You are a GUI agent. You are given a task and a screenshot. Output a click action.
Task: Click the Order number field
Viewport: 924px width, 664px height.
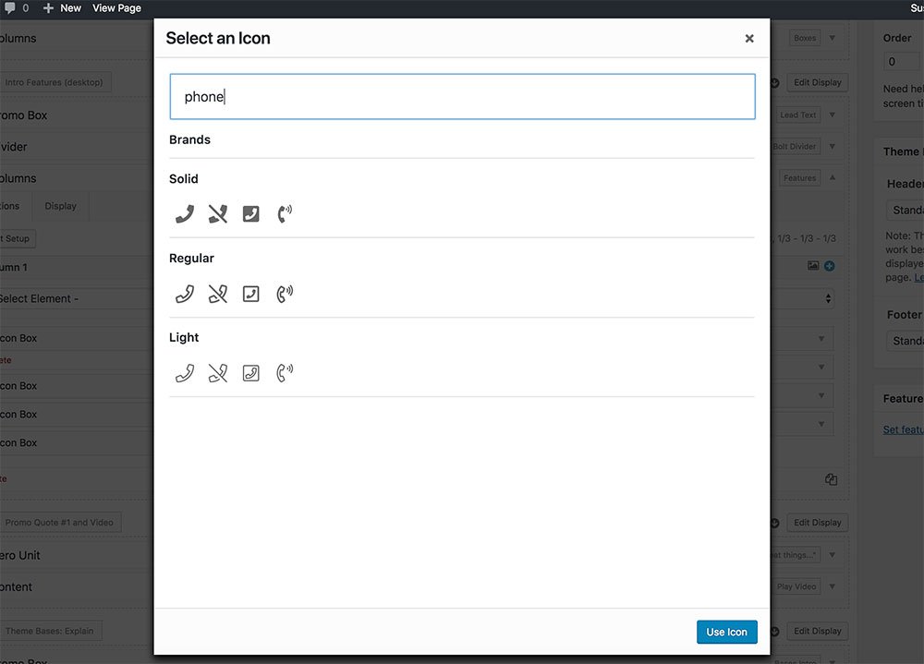pyautogui.click(x=904, y=61)
